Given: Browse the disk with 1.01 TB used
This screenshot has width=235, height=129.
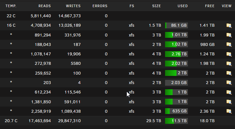Looking at the screenshot, I should (229, 35).
